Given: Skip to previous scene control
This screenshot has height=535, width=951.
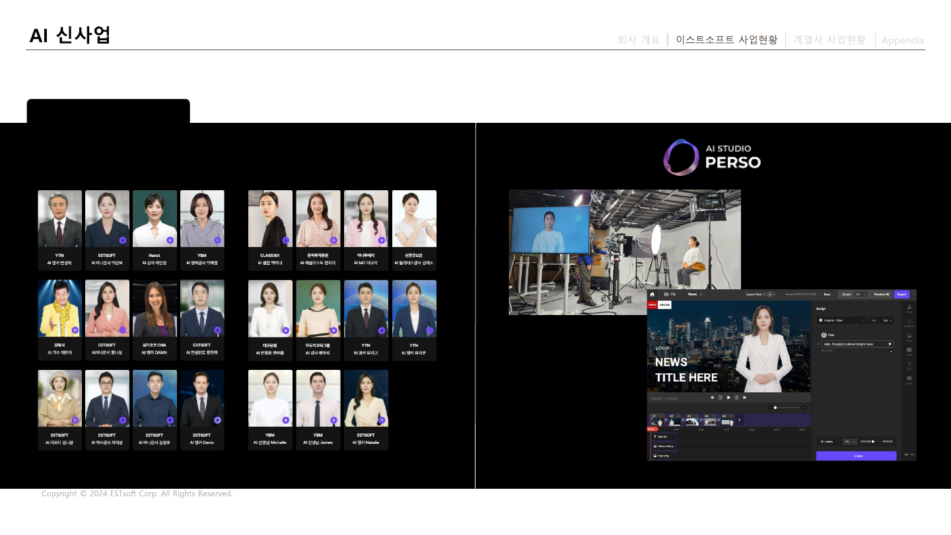Looking at the screenshot, I should pos(712,398).
